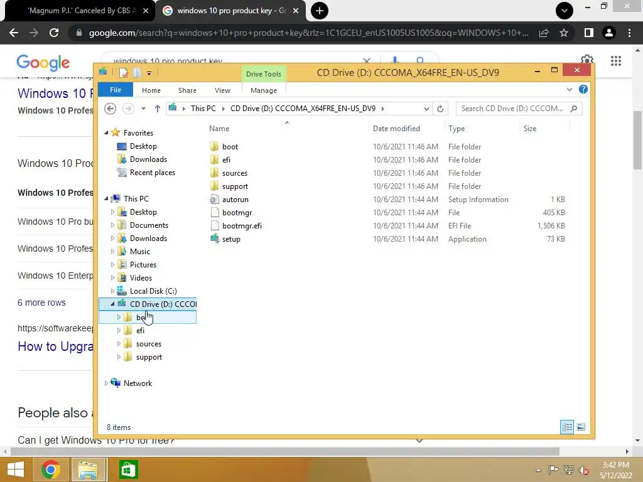The image size is (643, 482).
Task: Open the Google apps grid
Action: click(615, 61)
